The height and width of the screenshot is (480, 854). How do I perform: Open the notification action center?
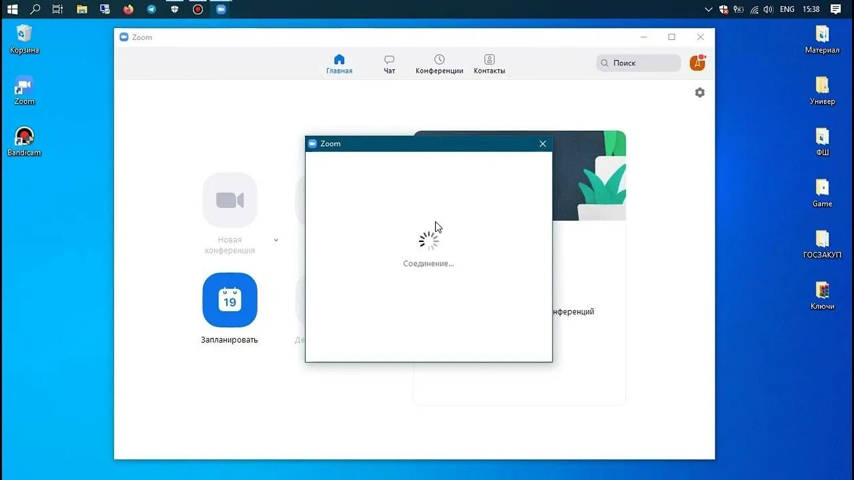click(x=835, y=9)
